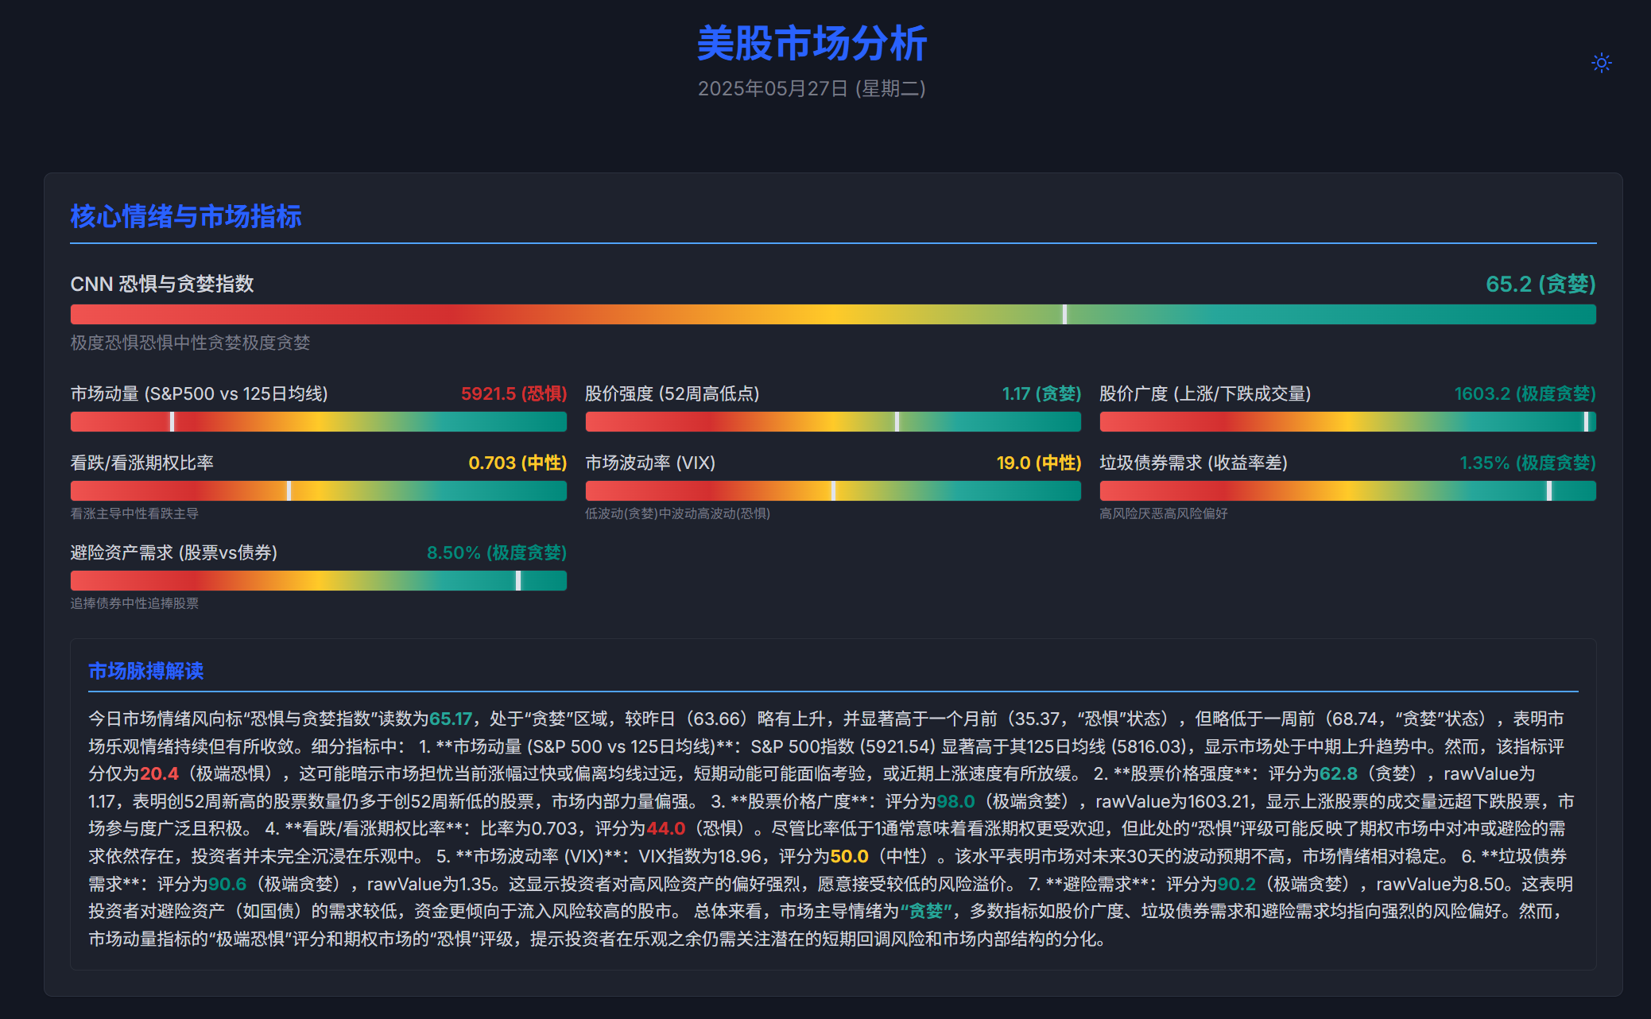Click the label 股价广度 (上涨/下跌成交量)

(x=1206, y=393)
